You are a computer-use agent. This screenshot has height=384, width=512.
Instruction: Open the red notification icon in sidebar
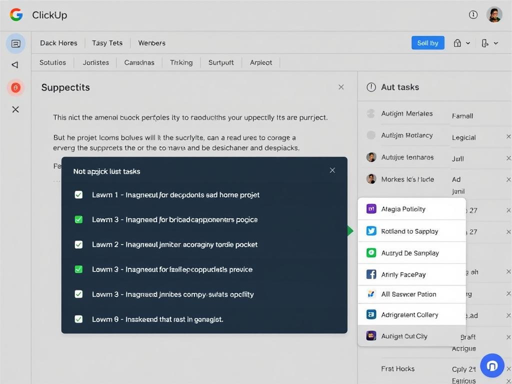point(15,88)
